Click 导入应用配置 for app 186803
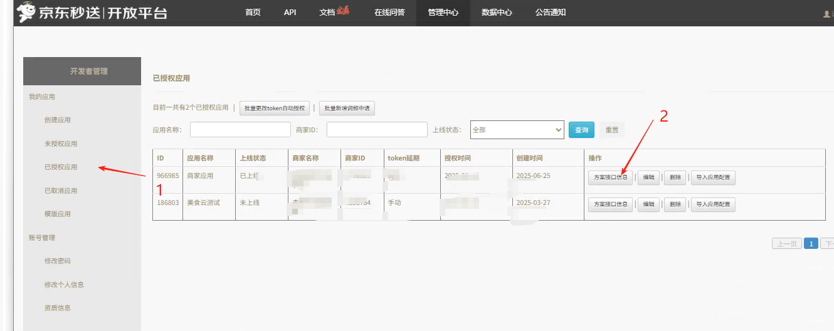This screenshot has width=834, height=331. pyautogui.click(x=713, y=204)
